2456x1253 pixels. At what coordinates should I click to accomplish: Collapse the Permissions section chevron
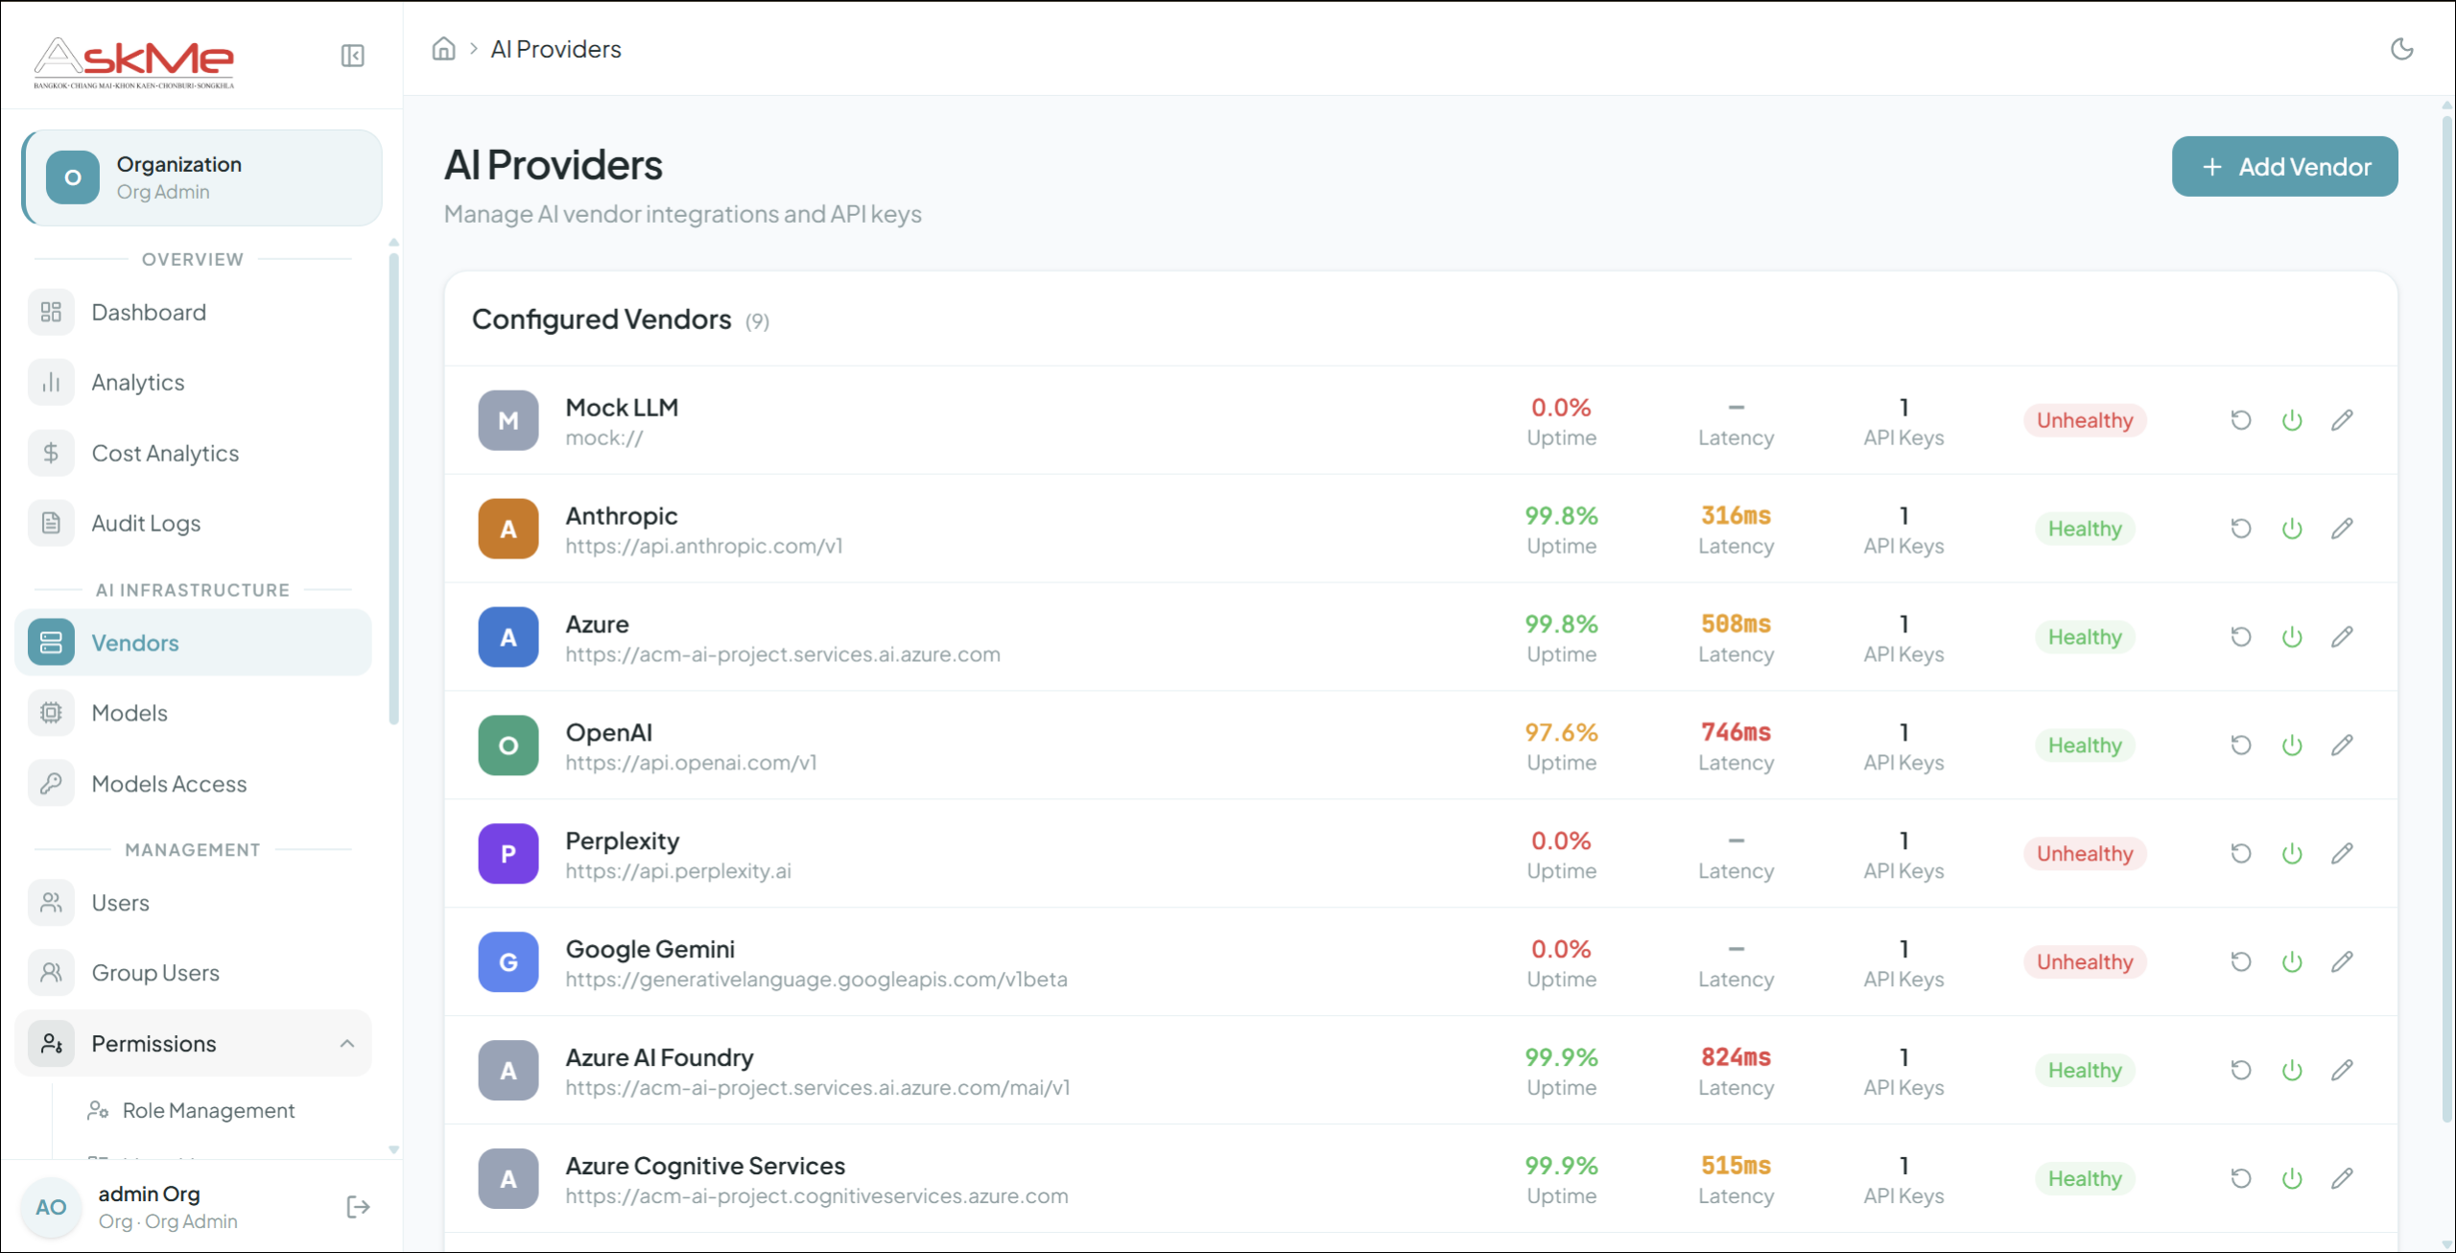click(x=347, y=1044)
